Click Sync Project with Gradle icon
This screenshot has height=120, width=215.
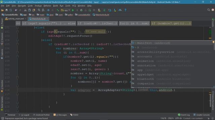pos(104,10)
